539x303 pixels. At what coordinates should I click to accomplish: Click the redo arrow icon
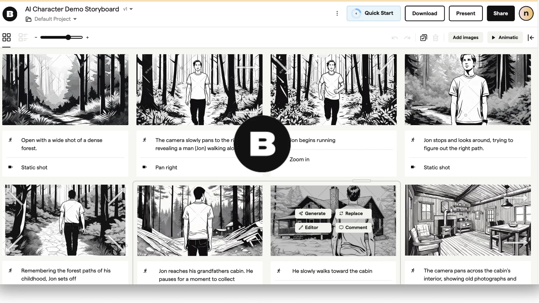coord(407,38)
